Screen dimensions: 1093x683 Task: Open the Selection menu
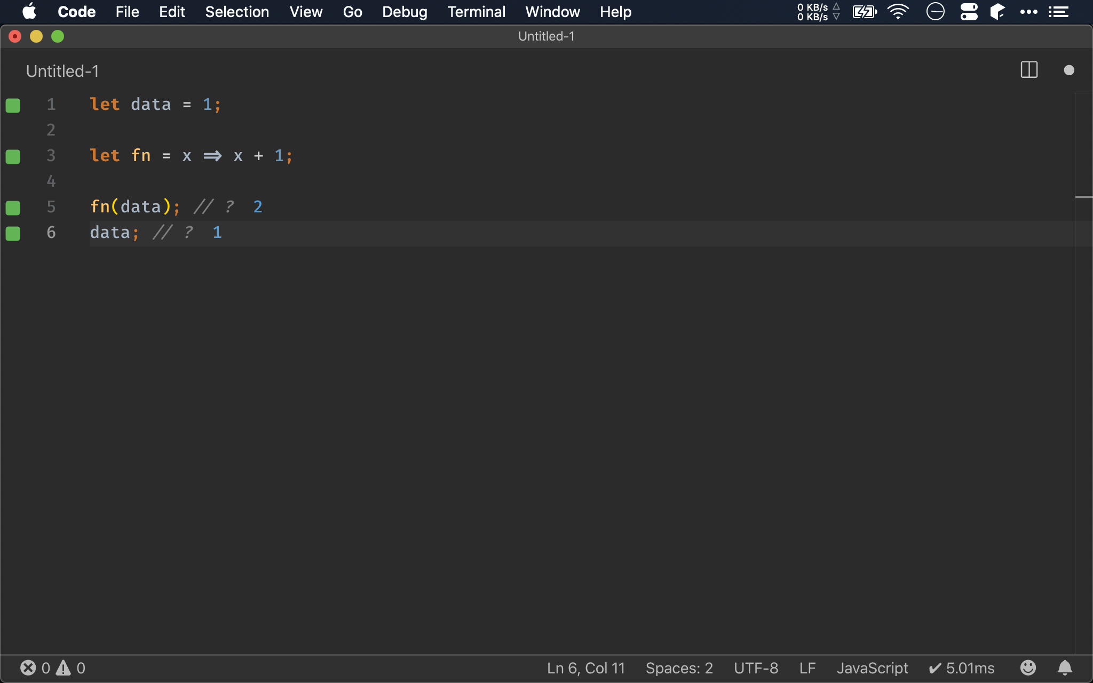click(237, 12)
